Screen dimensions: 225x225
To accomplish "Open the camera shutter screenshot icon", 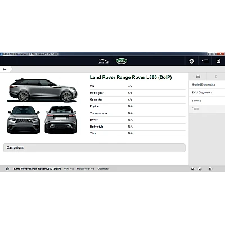I will point(192,61).
